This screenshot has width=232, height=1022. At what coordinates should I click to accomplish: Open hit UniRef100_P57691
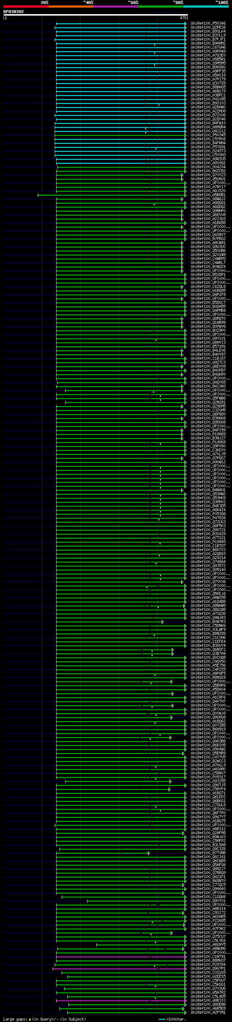pos(208,147)
